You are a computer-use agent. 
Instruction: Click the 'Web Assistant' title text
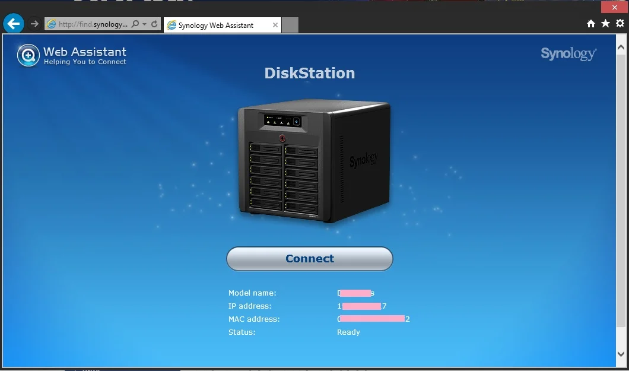[x=85, y=51]
